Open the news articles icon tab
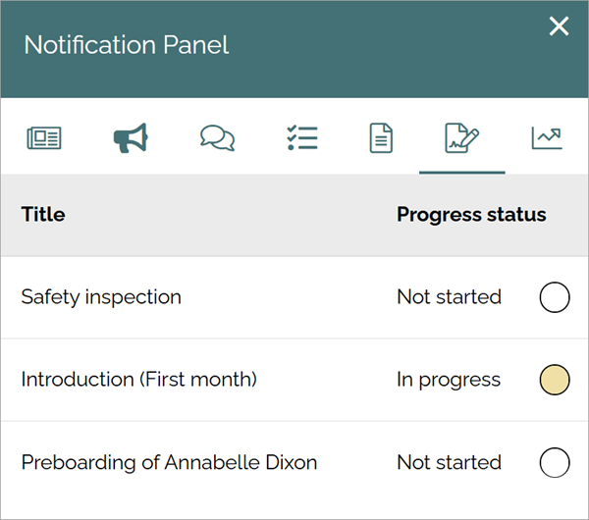This screenshot has width=589, height=520. click(x=44, y=138)
